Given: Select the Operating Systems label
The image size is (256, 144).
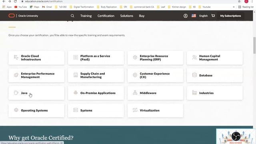Looking at the screenshot, I should pyautogui.click(x=34, y=110).
